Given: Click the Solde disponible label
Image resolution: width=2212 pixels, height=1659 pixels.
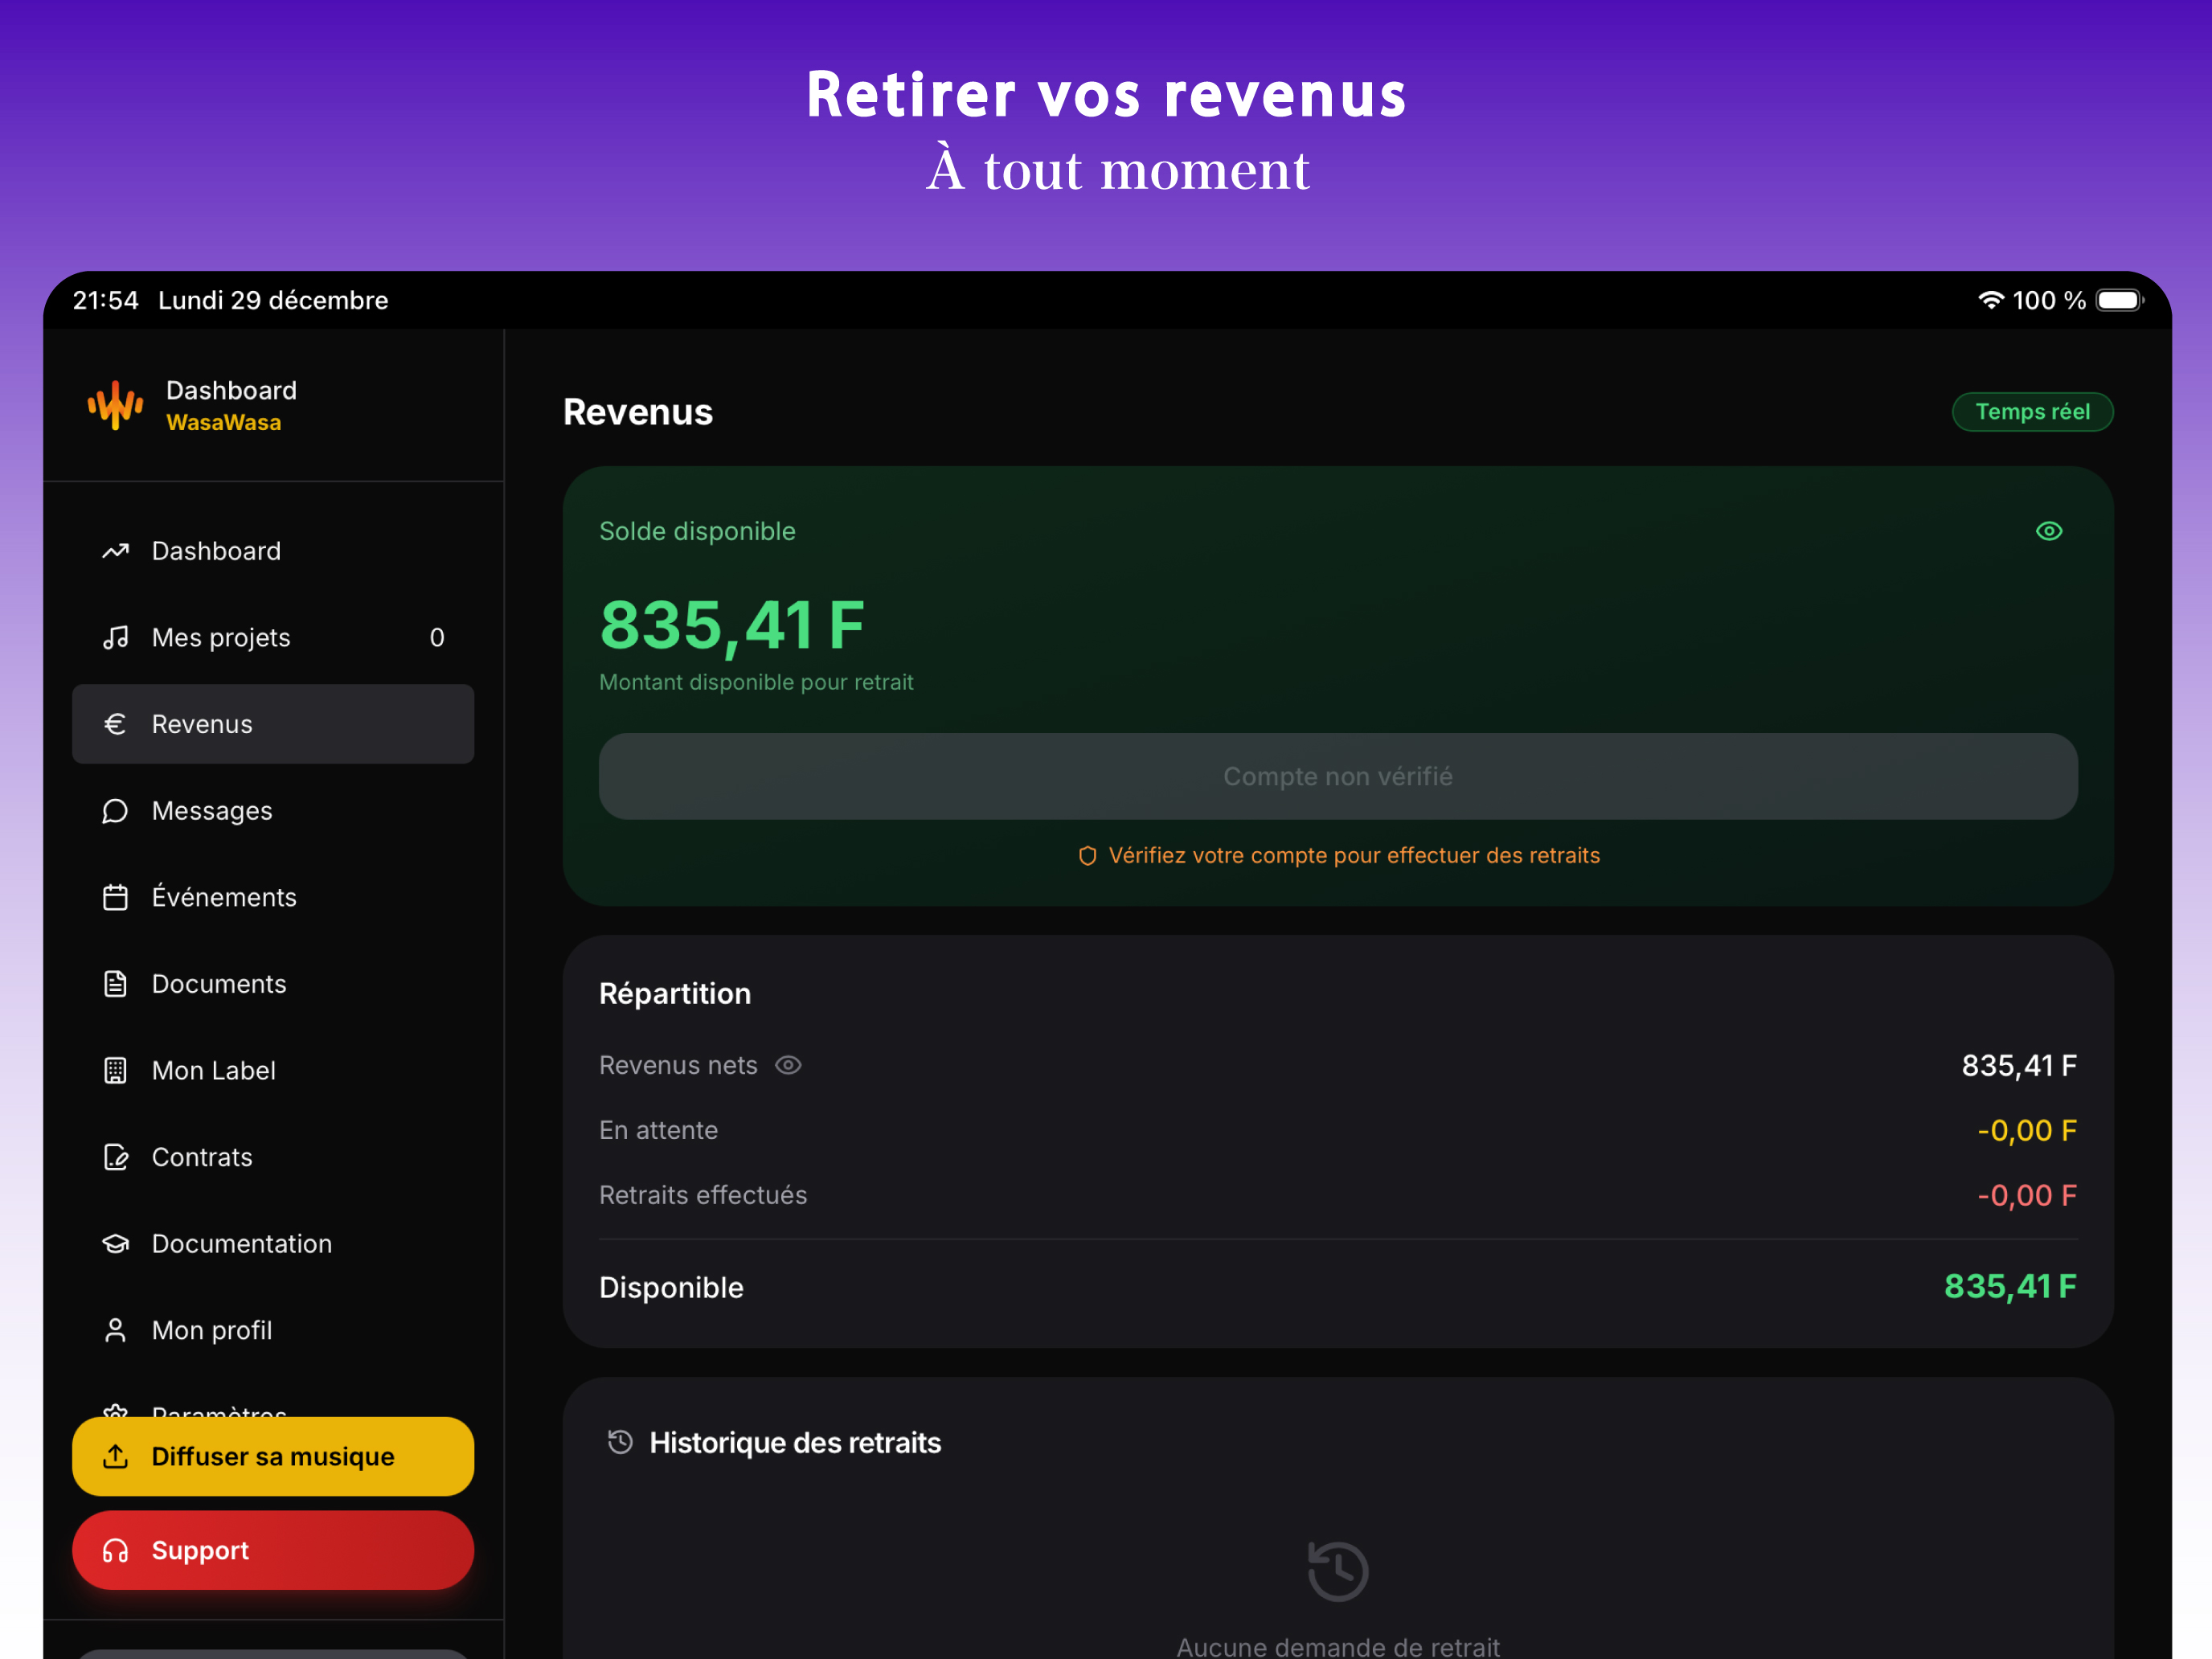Looking at the screenshot, I should (697, 531).
